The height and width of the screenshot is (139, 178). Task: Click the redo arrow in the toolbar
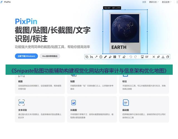[135, 57]
